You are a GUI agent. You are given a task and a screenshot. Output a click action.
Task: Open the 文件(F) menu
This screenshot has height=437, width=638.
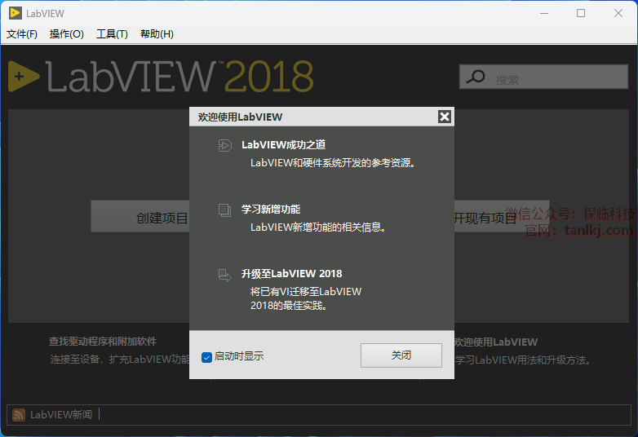[22, 34]
